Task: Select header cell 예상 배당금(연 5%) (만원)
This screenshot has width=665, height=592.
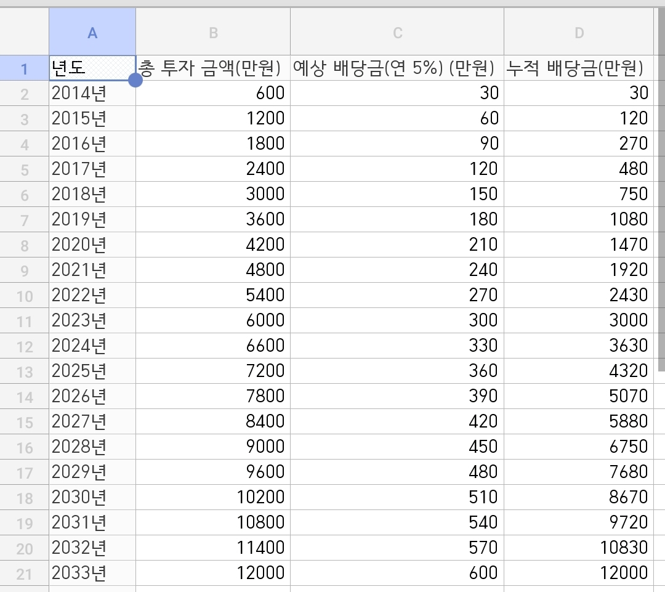Action: (397, 68)
